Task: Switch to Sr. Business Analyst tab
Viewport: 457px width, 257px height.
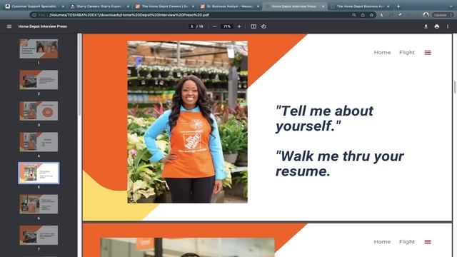Action: [230, 6]
